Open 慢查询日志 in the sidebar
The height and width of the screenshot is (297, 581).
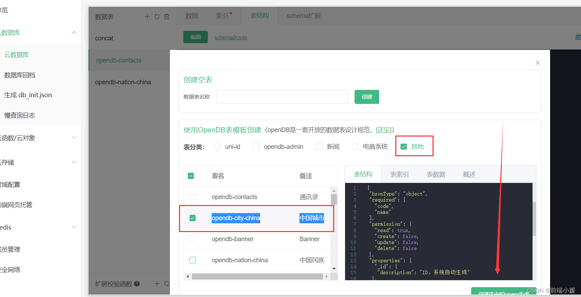coord(20,115)
